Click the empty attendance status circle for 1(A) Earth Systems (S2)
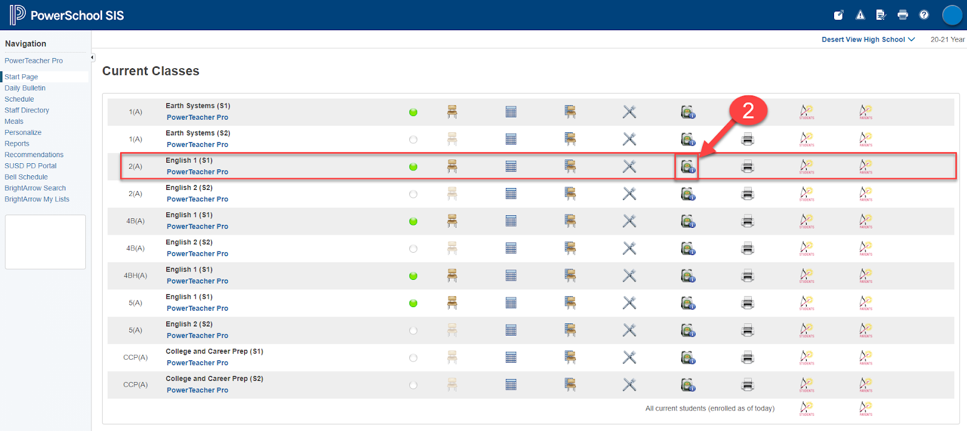The image size is (967, 431). point(413,140)
